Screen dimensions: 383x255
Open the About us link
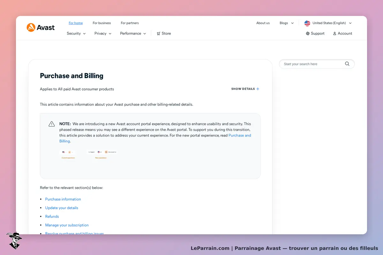263,23
